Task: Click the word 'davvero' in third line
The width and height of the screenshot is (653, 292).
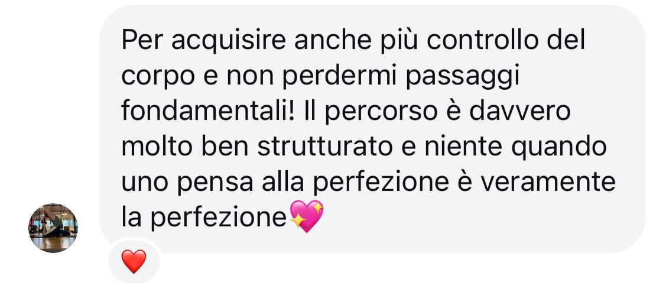Action: tap(519, 112)
